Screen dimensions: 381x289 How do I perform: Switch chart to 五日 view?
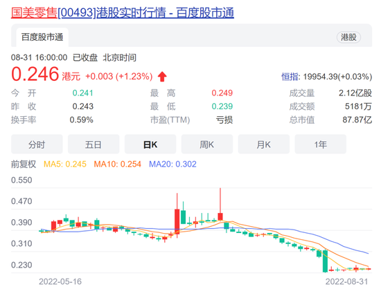point(94,144)
